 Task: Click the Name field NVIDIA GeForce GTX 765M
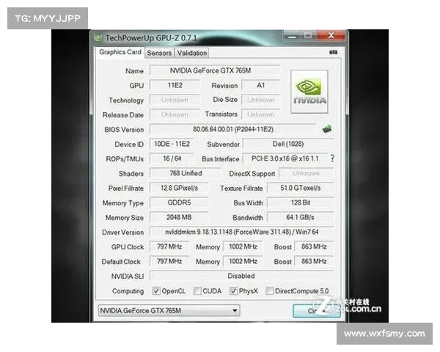click(215, 70)
